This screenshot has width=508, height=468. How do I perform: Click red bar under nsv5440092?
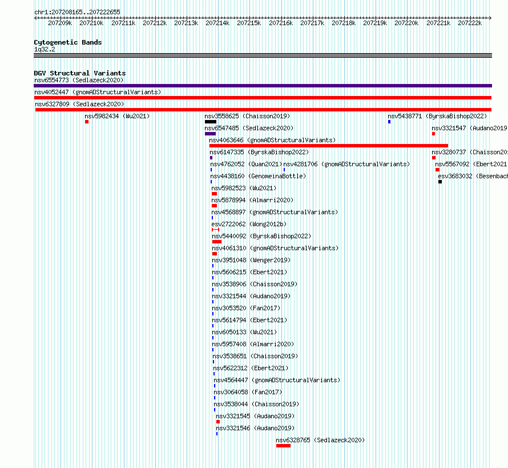[x=217, y=242]
